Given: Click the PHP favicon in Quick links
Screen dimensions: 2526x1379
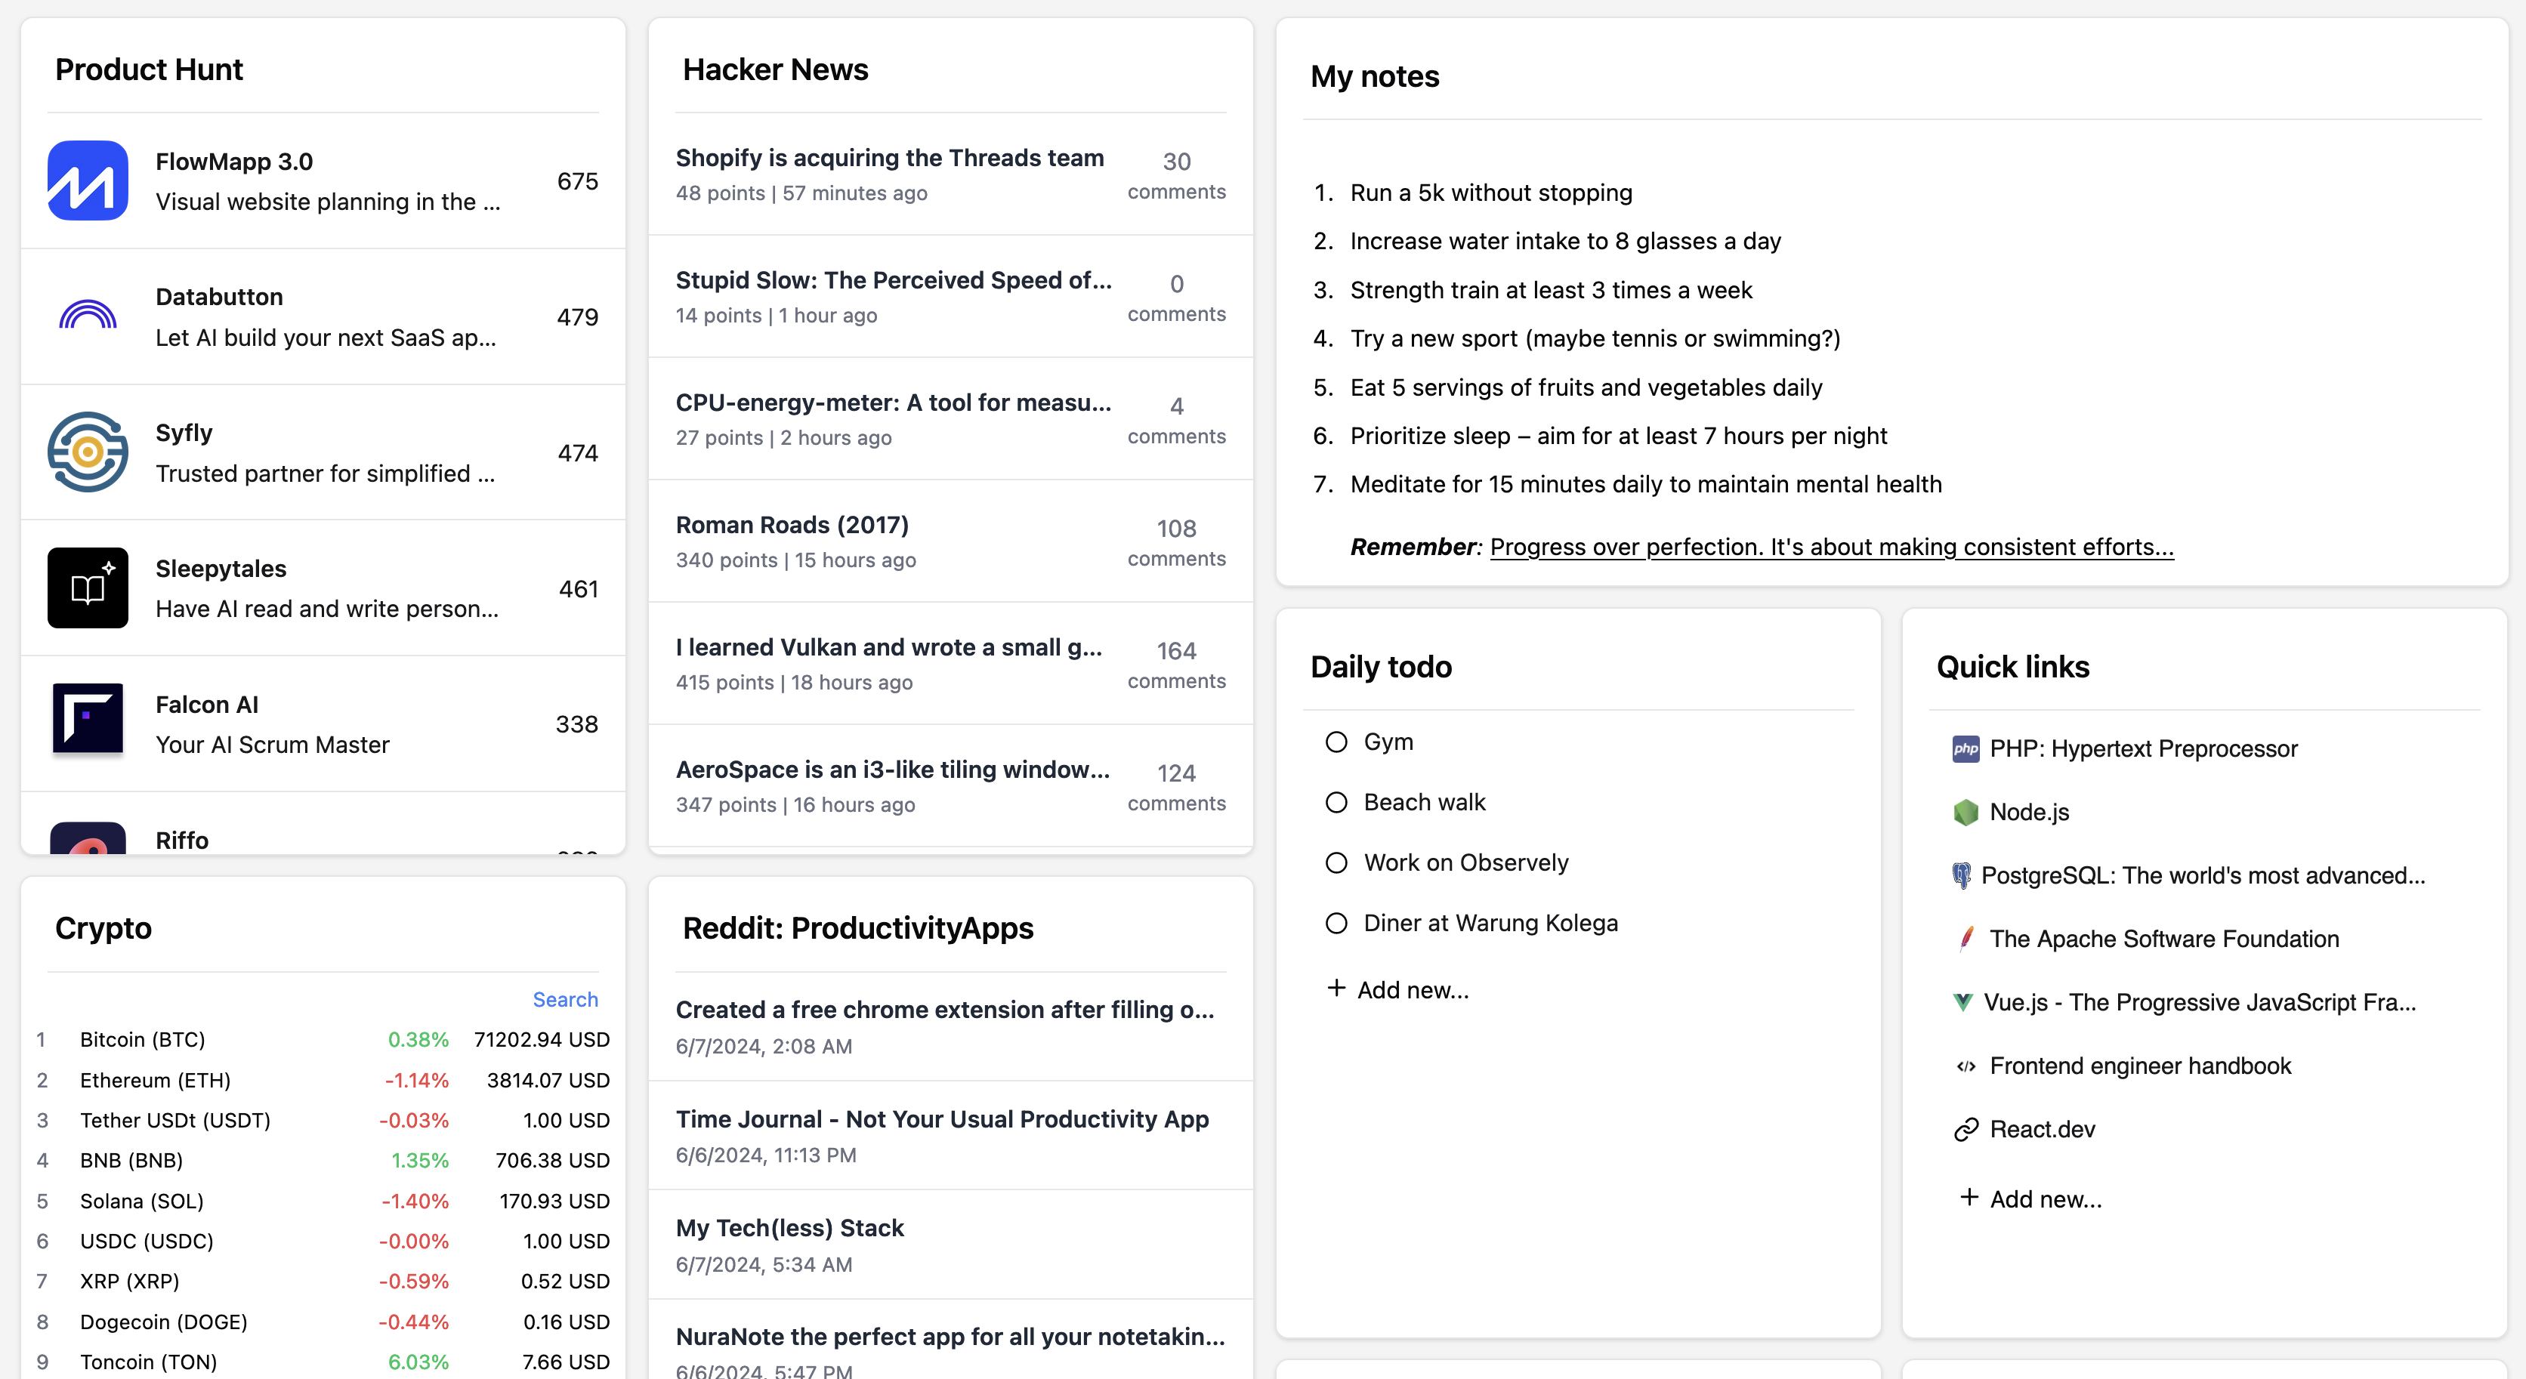Looking at the screenshot, I should tap(1965, 749).
